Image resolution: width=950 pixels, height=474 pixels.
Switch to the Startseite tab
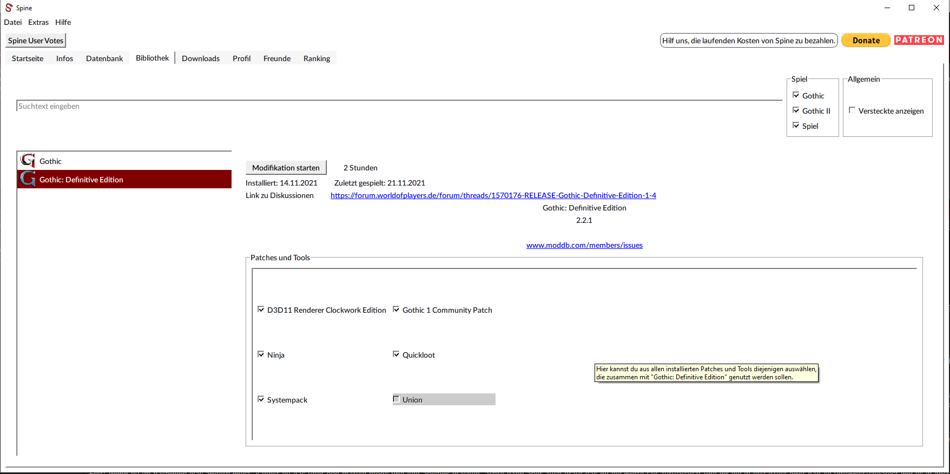point(28,58)
